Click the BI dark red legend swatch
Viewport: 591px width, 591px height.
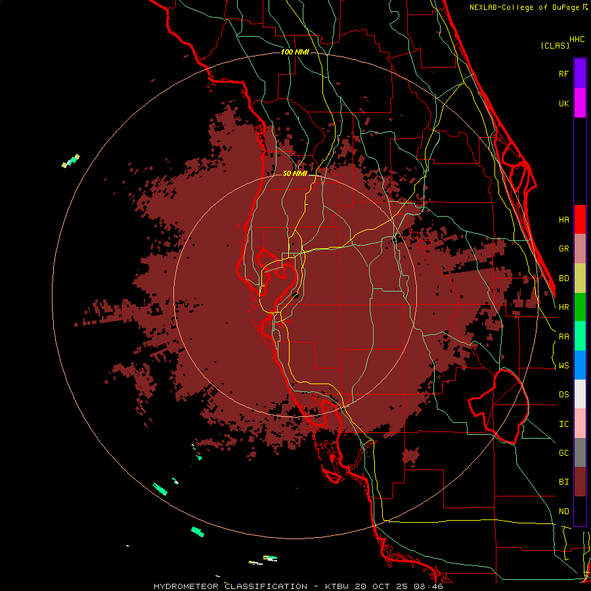pyautogui.click(x=580, y=482)
